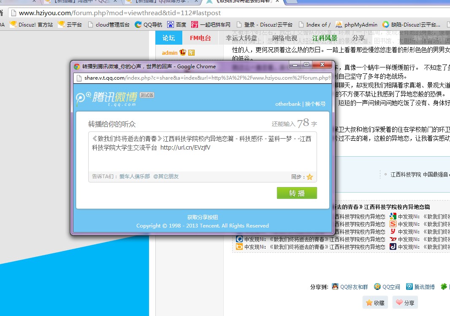This screenshot has height=316, width=450.
Task: Click the share.v.t.qq.com popup address bar
Action: coord(203,78)
